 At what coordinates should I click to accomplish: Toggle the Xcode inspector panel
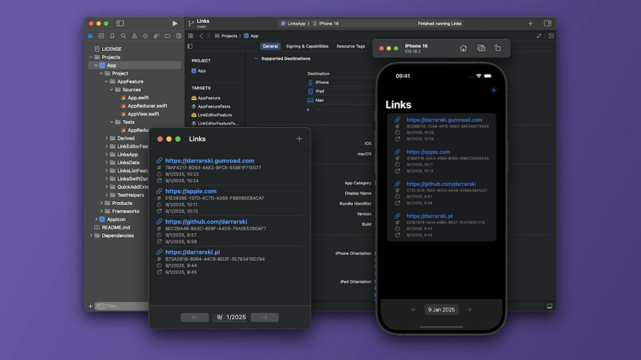547,24
